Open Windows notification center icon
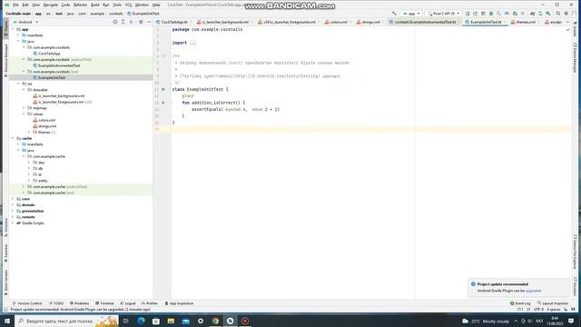Image resolution: width=581 pixels, height=327 pixels. tap(571, 321)
